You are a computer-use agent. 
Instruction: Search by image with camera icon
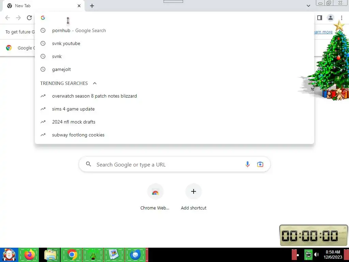coord(260,164)
